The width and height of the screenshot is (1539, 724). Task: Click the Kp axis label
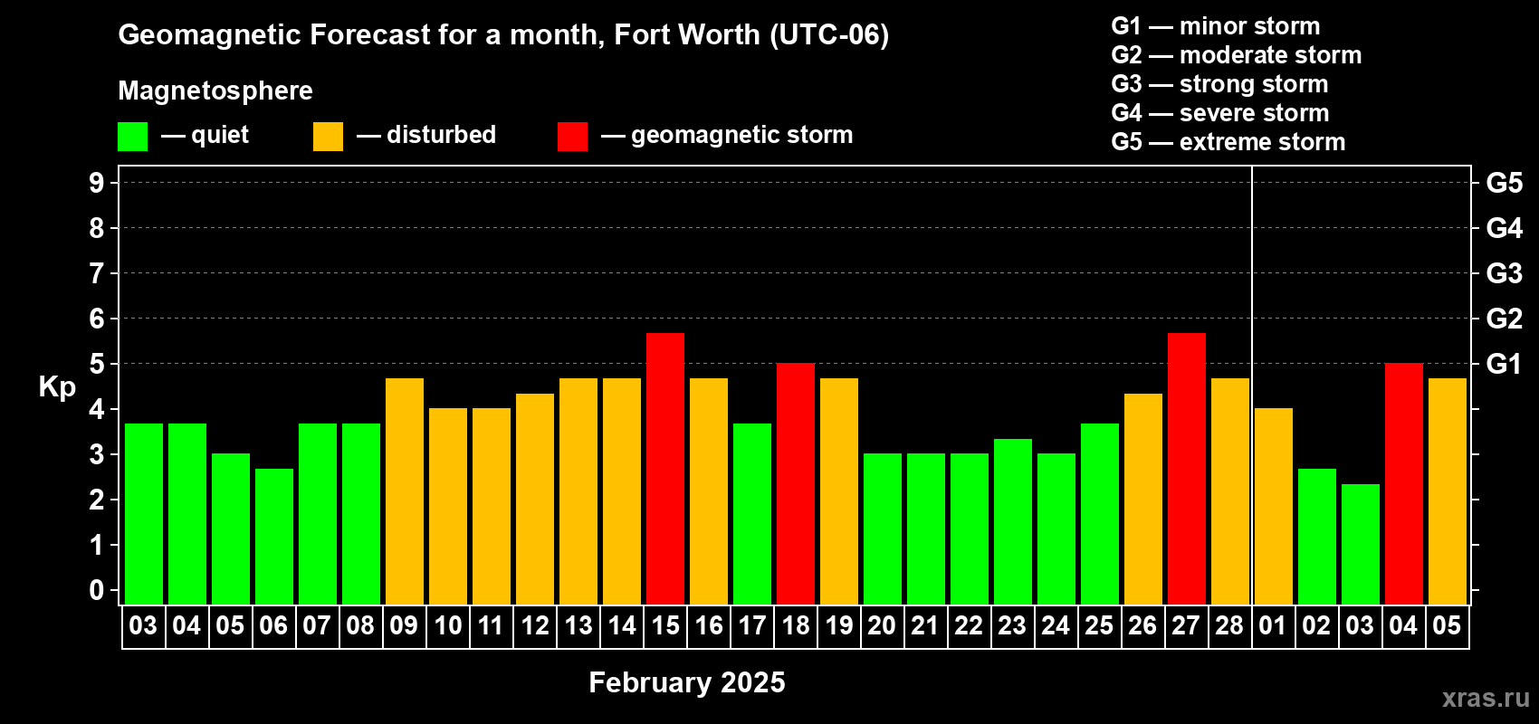coord(57,386)
